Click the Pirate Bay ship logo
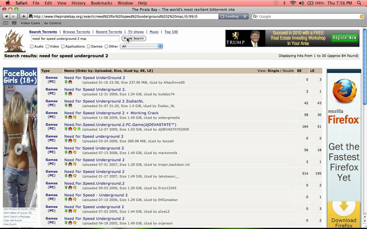Screen dimensions: 367x229 point(15,41)
